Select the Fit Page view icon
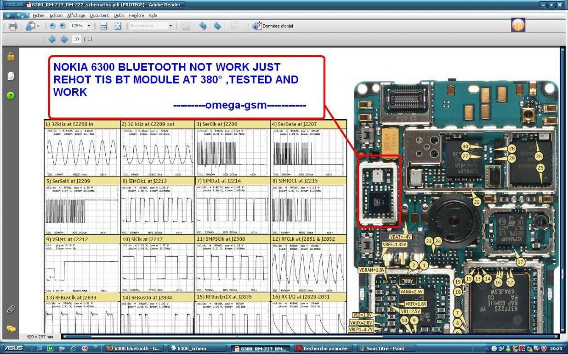This screenshot has width=568, height=354. point(118,26)
